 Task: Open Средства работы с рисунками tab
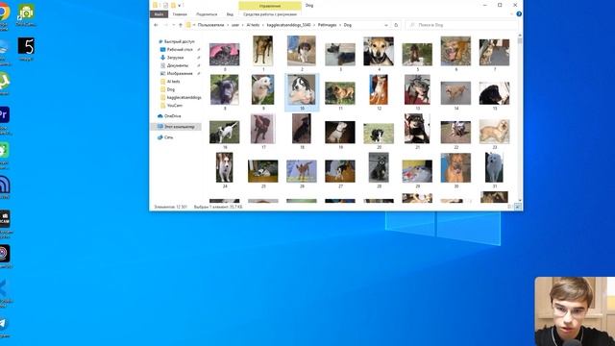(x=270, y=14)
